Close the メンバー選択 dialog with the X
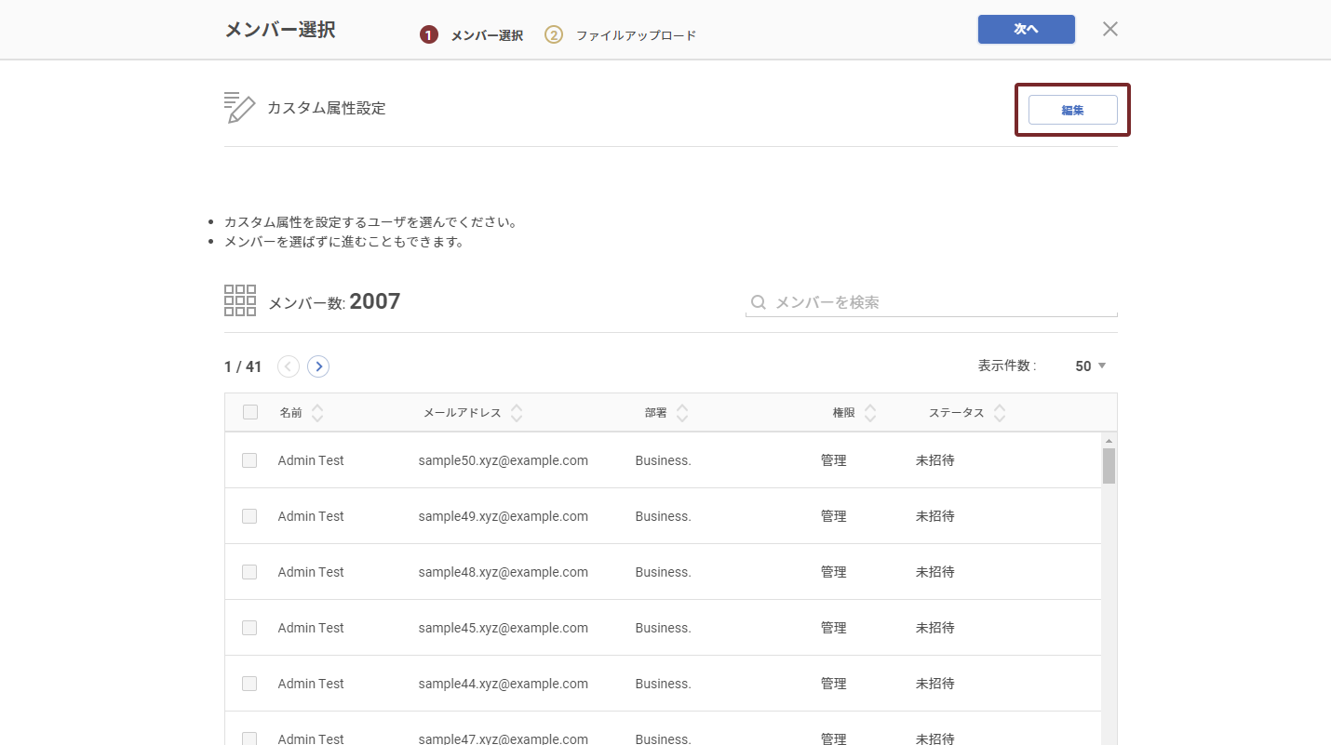This screenshot has width=1331, height=745. [1109, 29]
